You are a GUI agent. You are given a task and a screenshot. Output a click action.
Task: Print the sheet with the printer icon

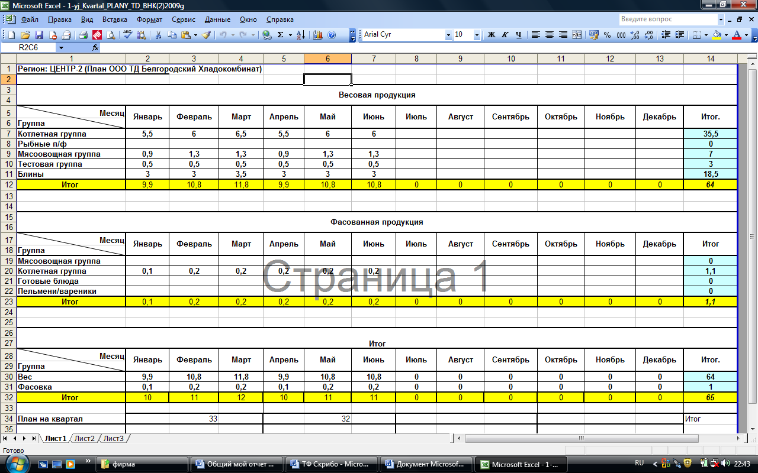(83, 35)
